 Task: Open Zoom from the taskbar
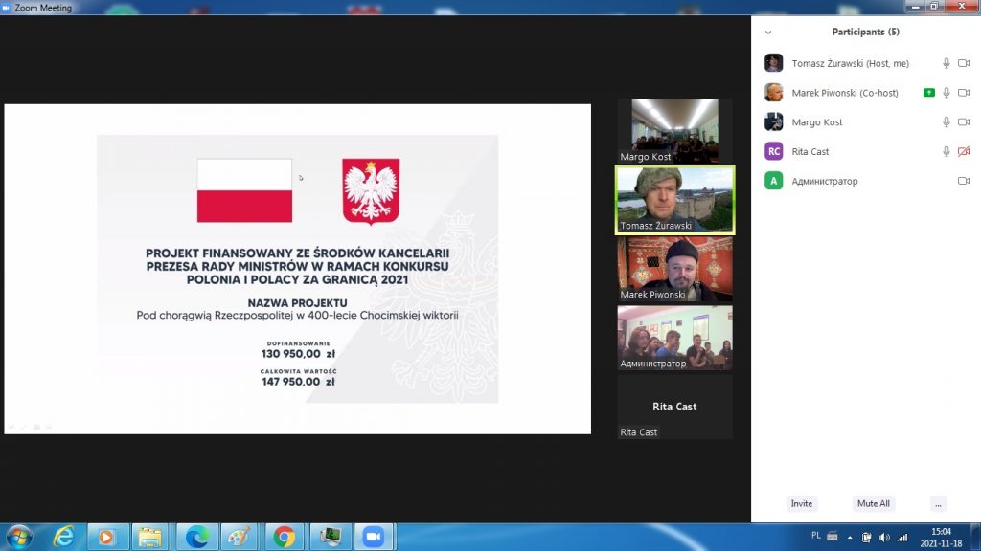click(371, 537)
